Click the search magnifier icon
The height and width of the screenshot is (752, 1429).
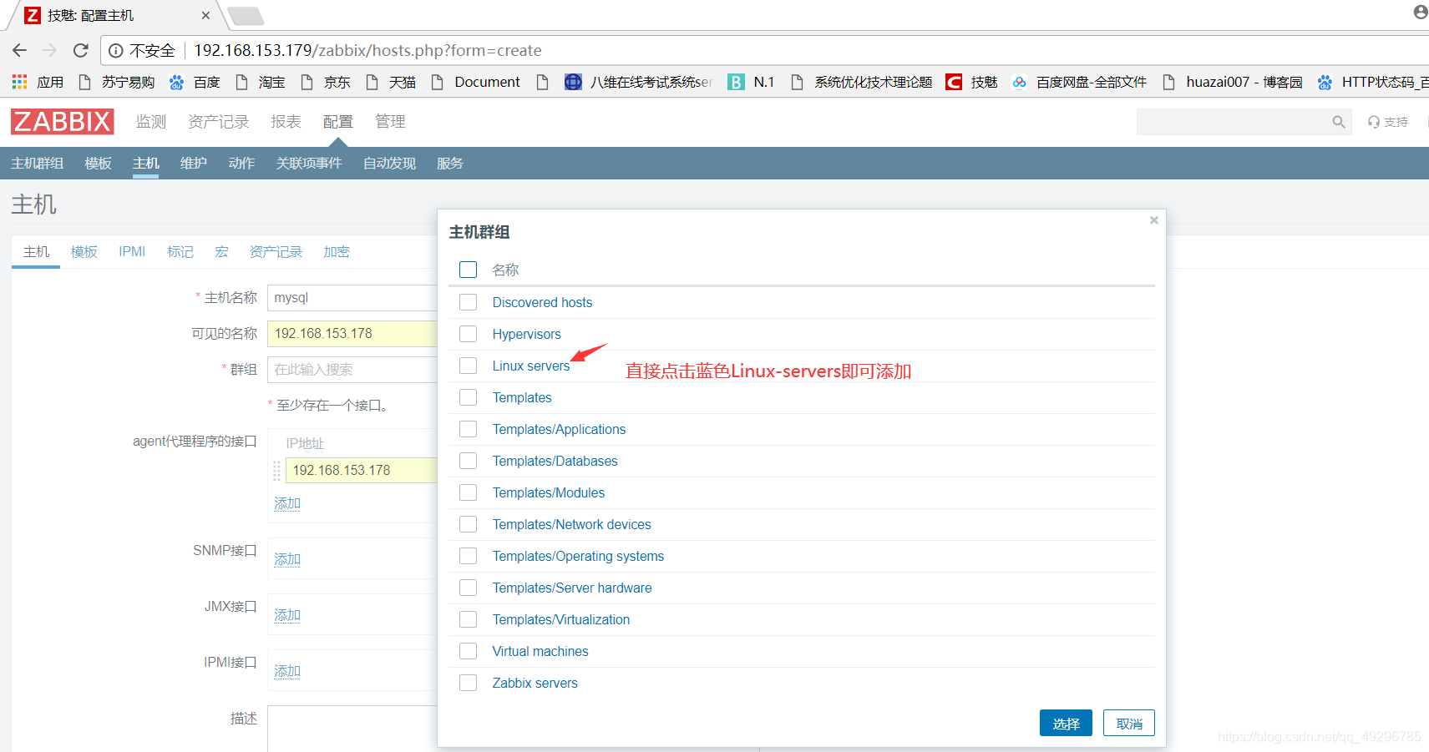click(1339, 122)
